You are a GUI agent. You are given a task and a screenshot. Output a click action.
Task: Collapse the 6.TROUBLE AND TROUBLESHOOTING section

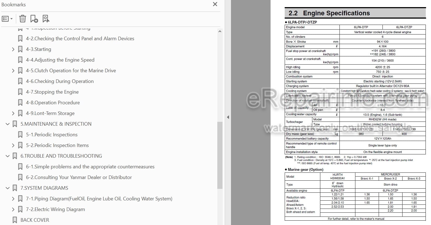[x=8, y=156]
